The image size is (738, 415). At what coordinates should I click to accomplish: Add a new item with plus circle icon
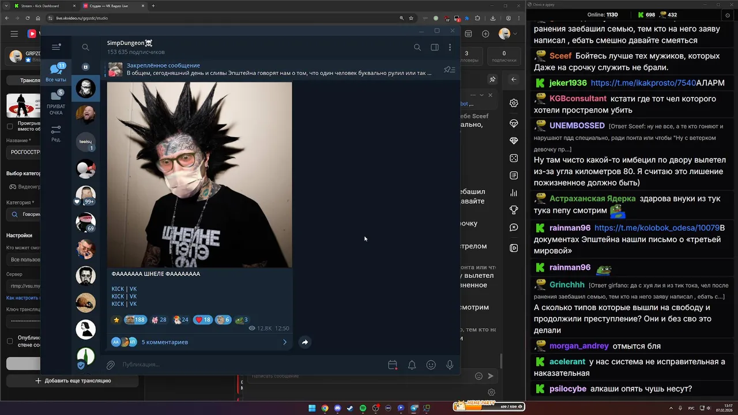(x=485, y=34)
